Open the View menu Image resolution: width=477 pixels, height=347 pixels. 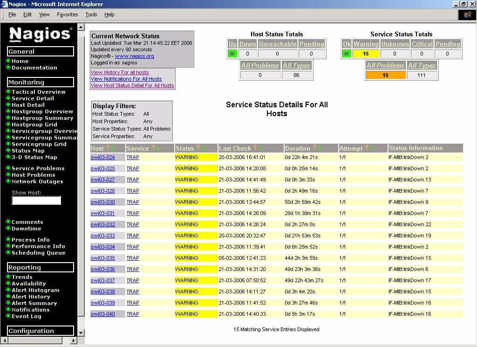click(x=44, y=14)
